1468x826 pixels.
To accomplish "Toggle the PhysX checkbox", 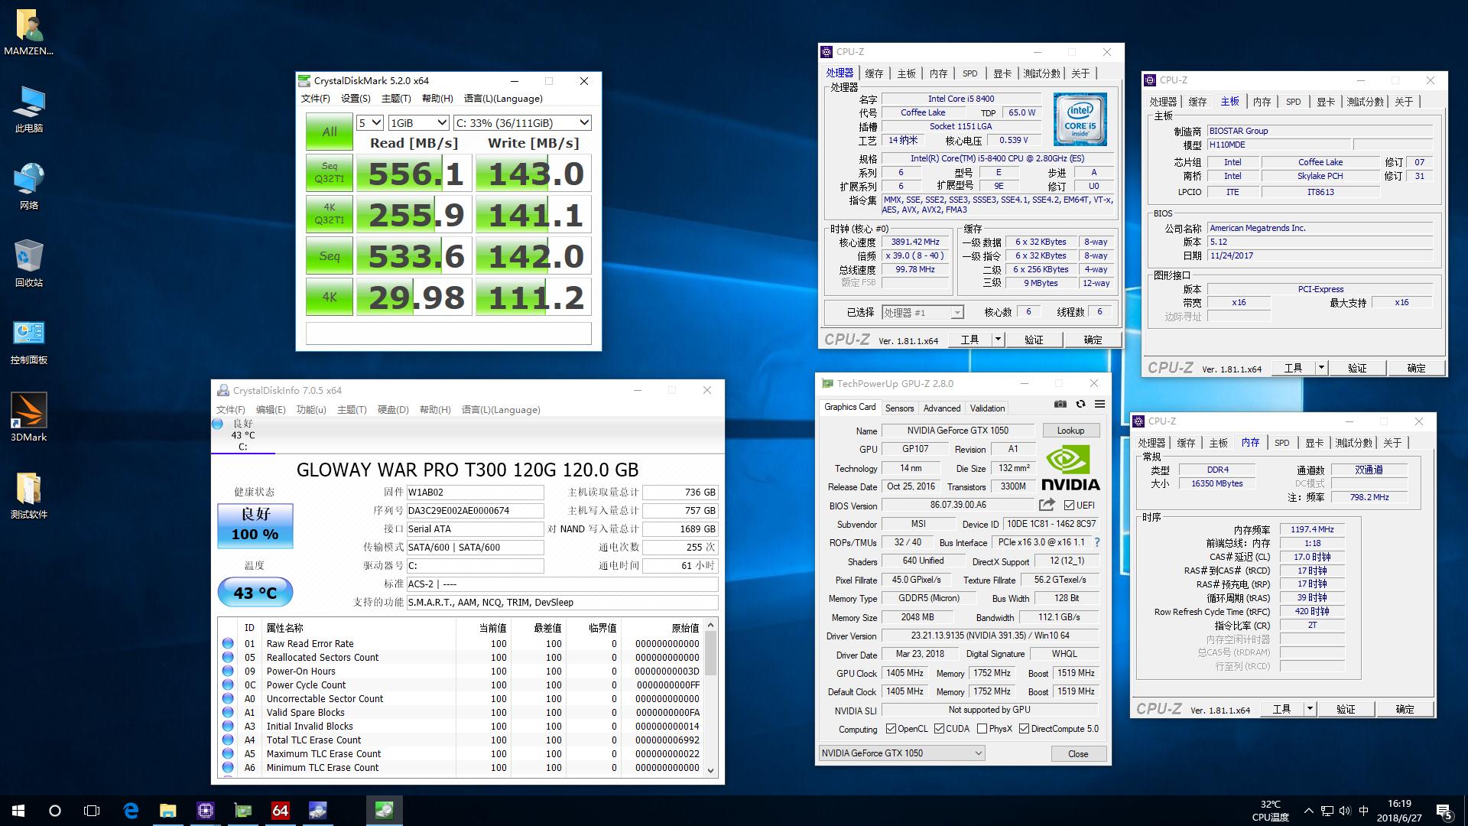I will [x=982, y=729].
